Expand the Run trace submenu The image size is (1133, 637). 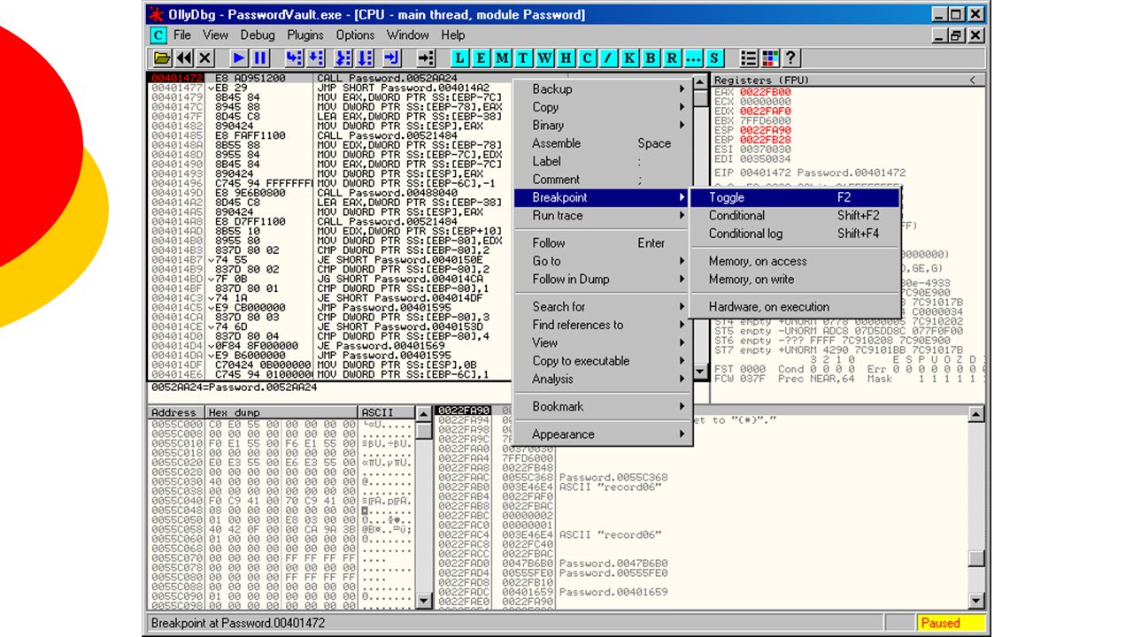(x=603, y=215)
